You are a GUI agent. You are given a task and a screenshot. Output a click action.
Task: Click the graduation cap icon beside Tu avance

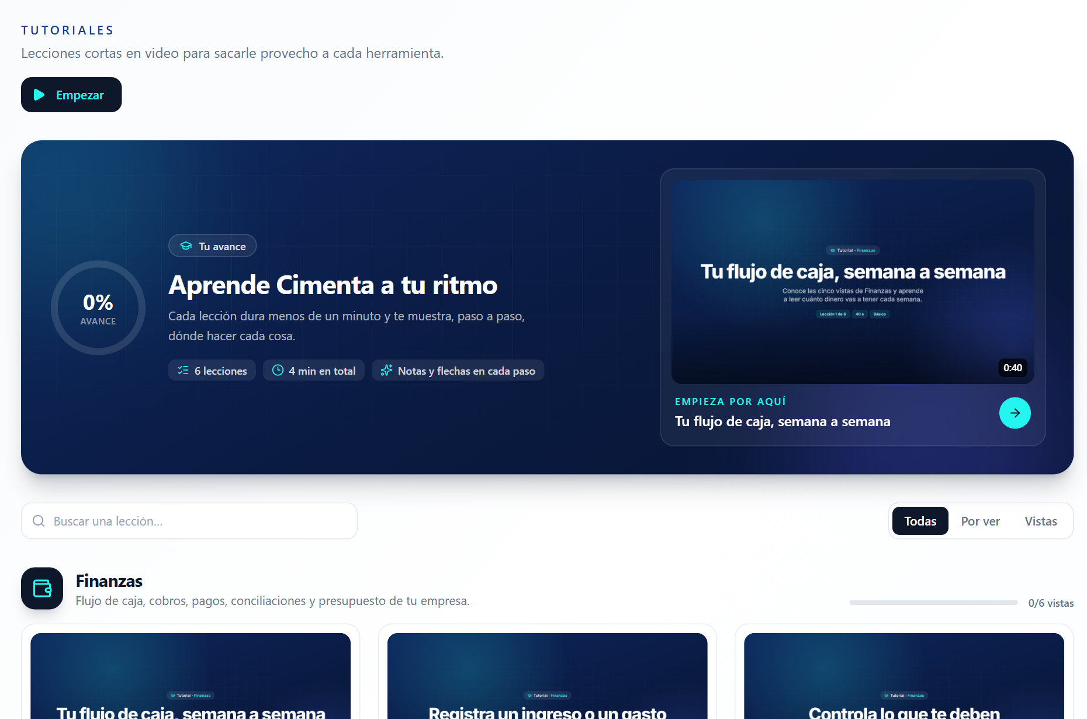click(186, 246)
